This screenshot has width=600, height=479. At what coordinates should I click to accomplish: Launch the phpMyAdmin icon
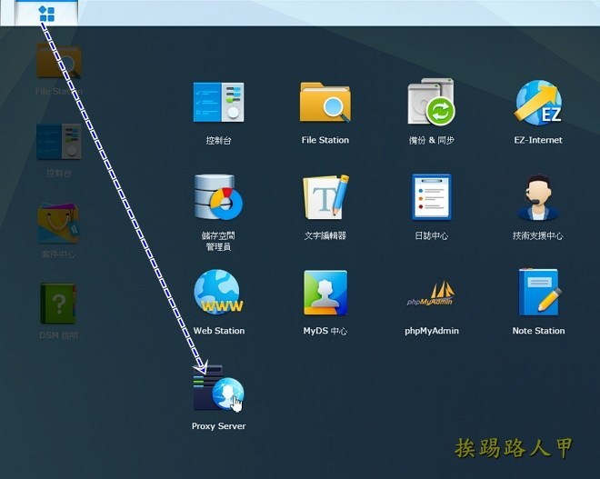pyautogui.click(x=431, y=294)
